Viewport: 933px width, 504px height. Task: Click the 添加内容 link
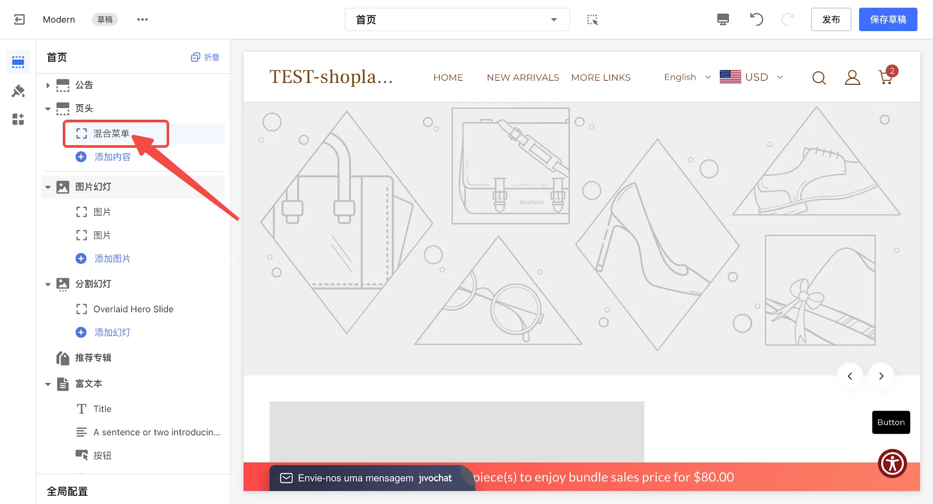113,157
